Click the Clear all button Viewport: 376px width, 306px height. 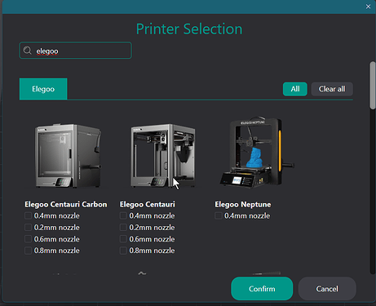pos(332,89)
